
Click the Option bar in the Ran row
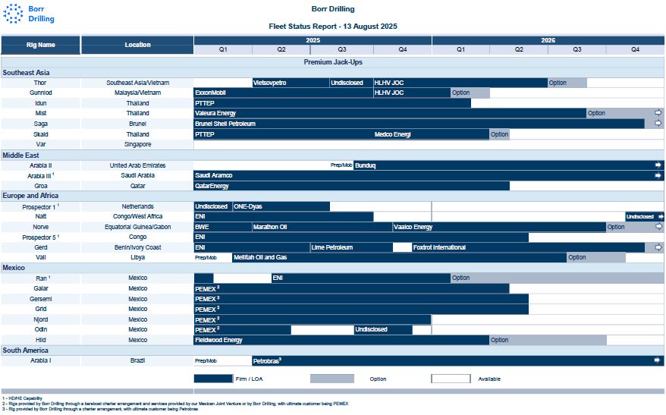[558, 278]
